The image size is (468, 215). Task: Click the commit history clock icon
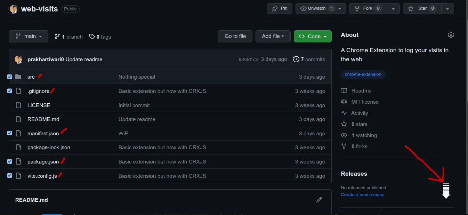tap(296, 59)
